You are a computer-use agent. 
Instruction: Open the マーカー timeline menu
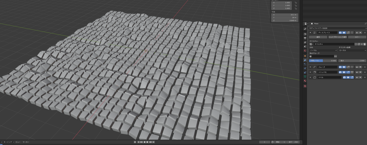pyautogui.click(x=26, y=142)
